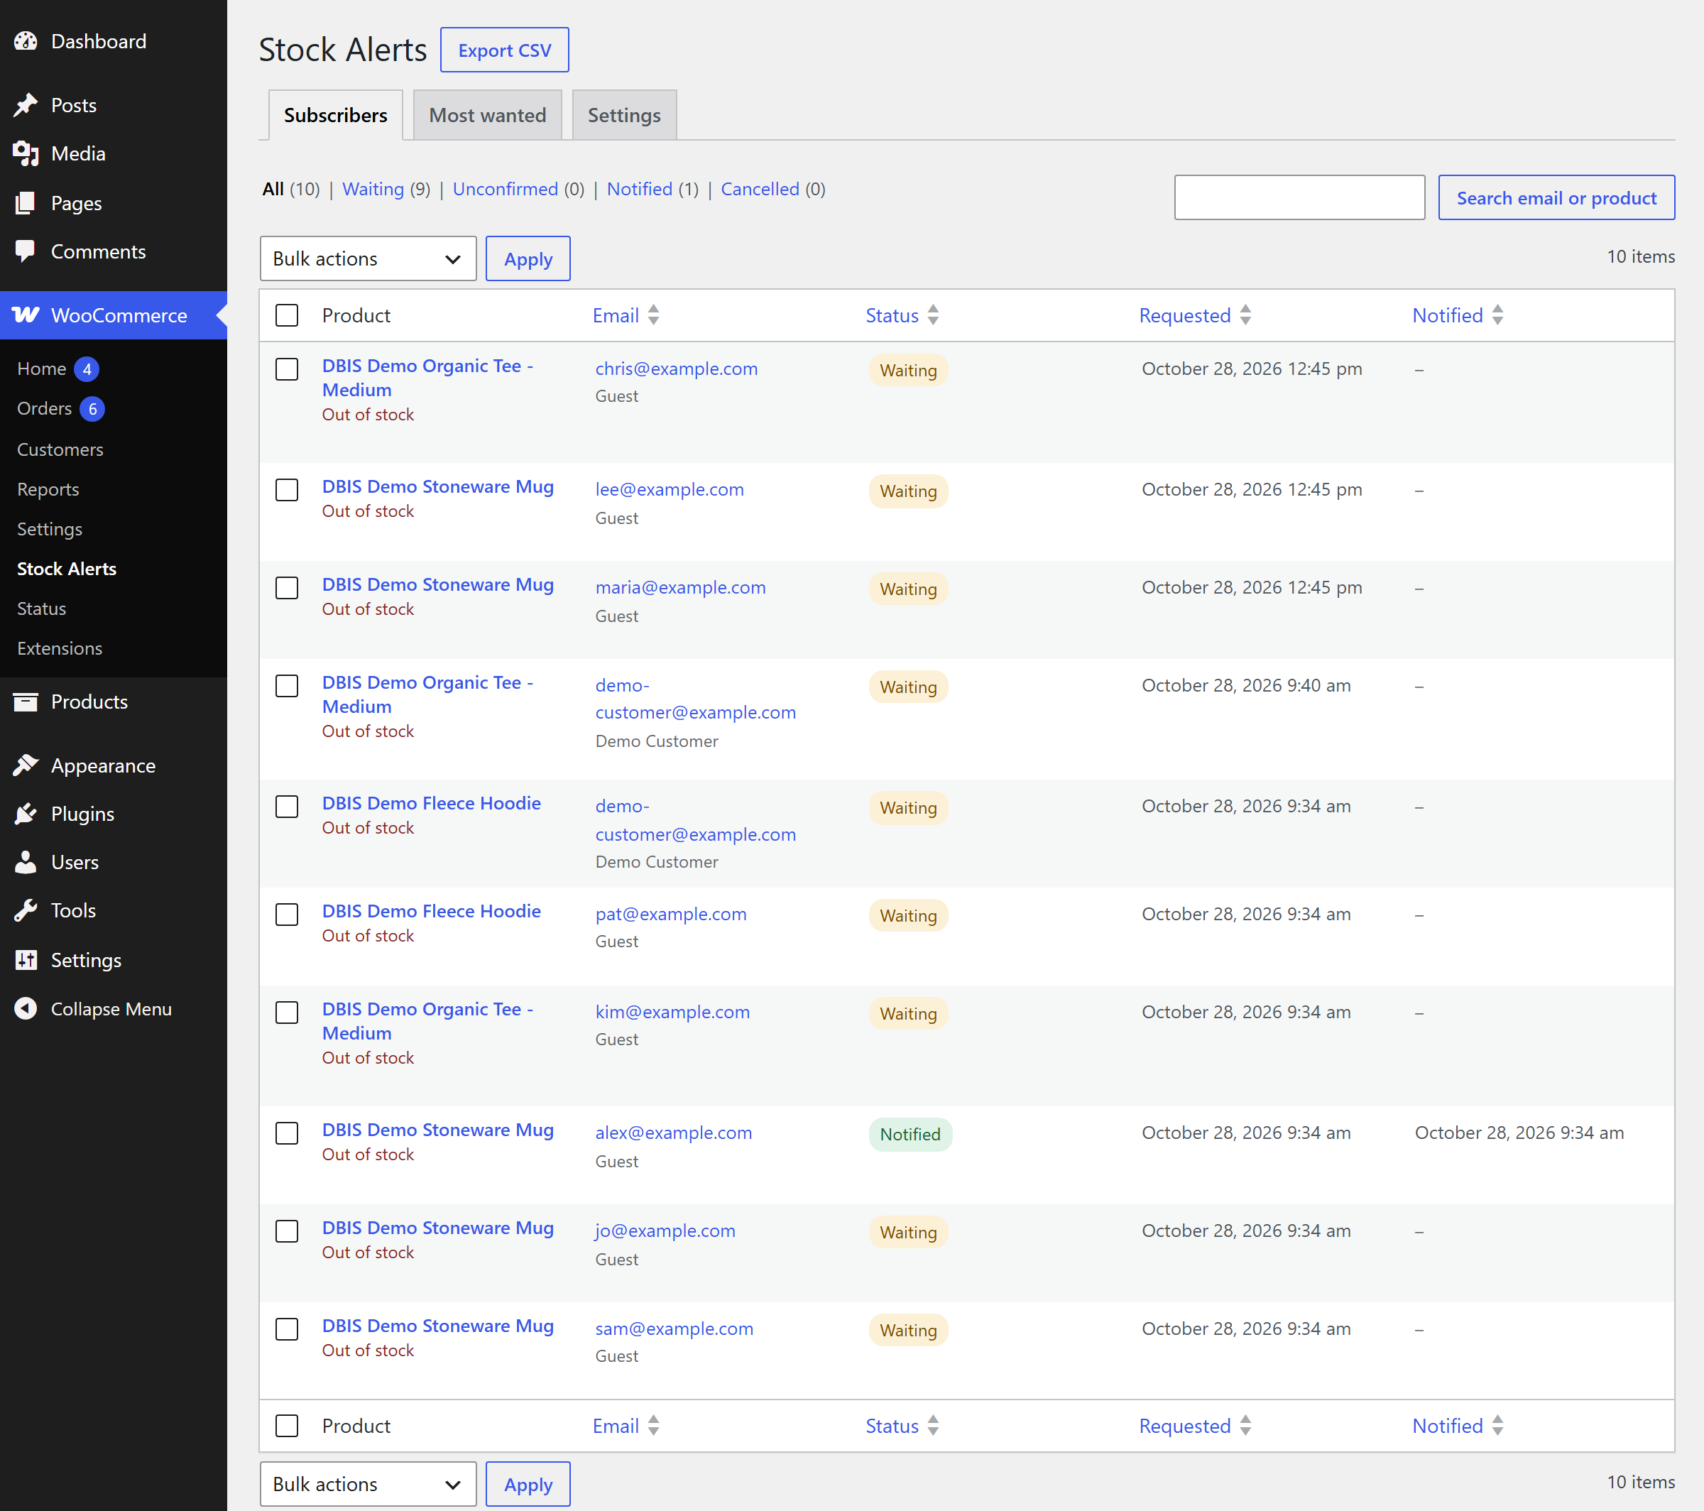Screen dimensions: 1704x1511
Task: Select the maria@example.com row checkbox
Action: coord(287,588)
